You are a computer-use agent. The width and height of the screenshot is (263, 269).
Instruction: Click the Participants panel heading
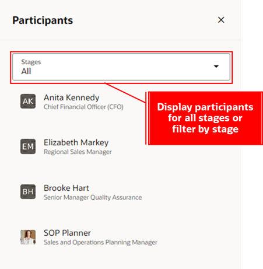tap(43, 20)
